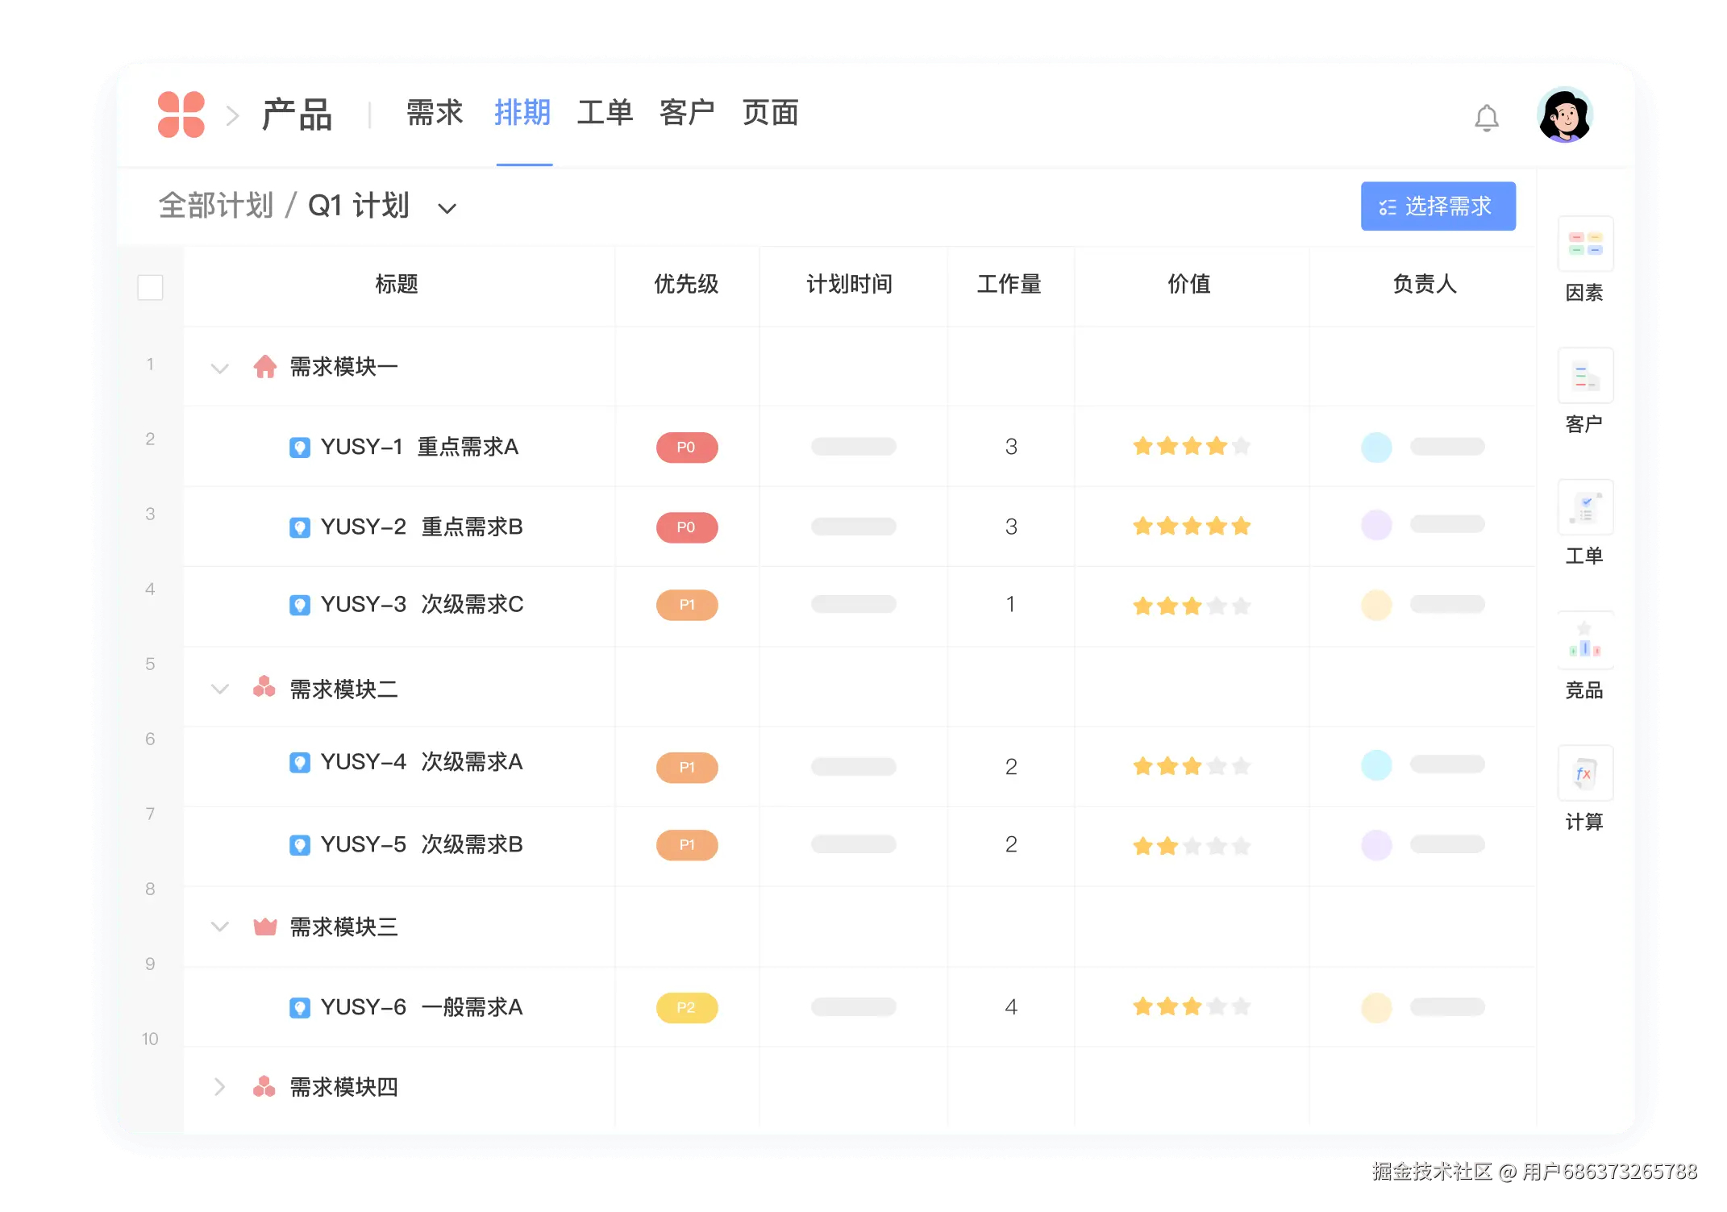Go to the 全部计划 breadcrumb link
This screenshot has width=1727, height=1212.
click(216, 206)
